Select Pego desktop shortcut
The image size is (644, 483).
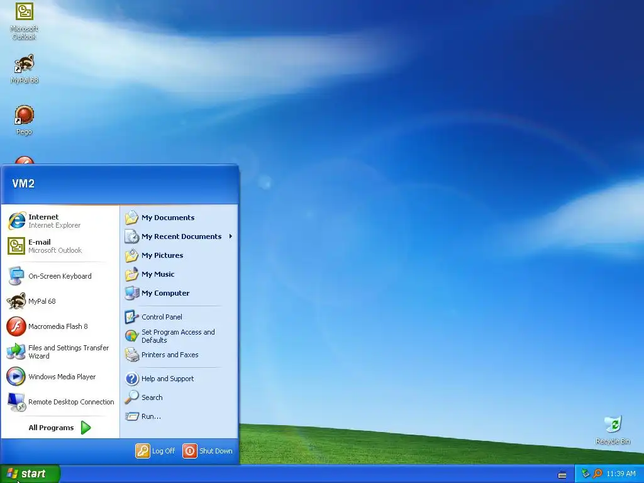click(25, 120)
